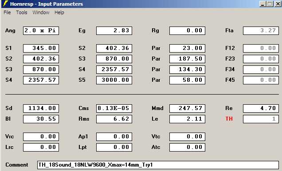Click the Comment field with TH_18Sound text
The image size is (282, 171).
coord(158,165)
